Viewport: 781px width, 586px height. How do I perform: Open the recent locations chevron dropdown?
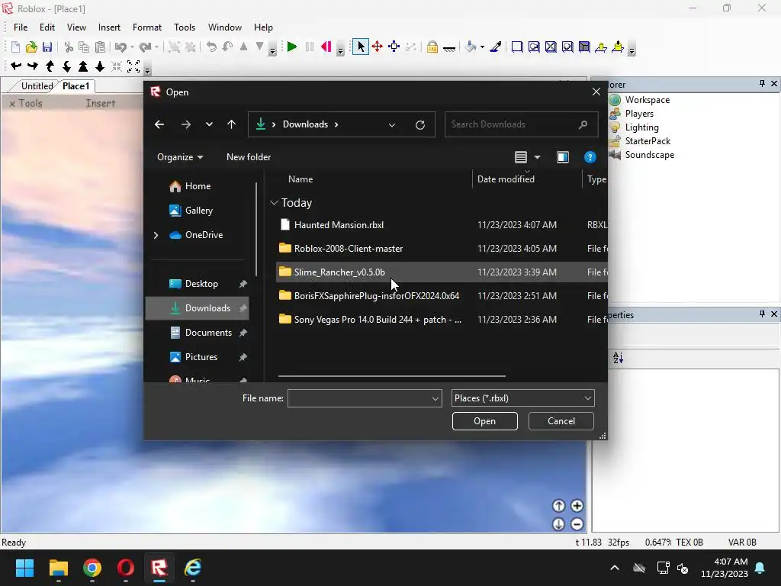click(x=209, y=124)
